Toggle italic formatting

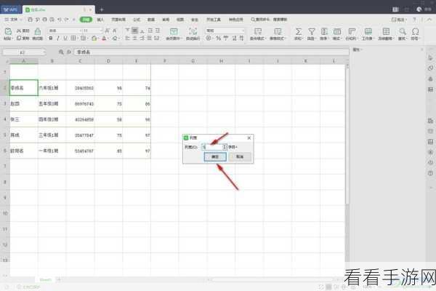click(58, 38)
